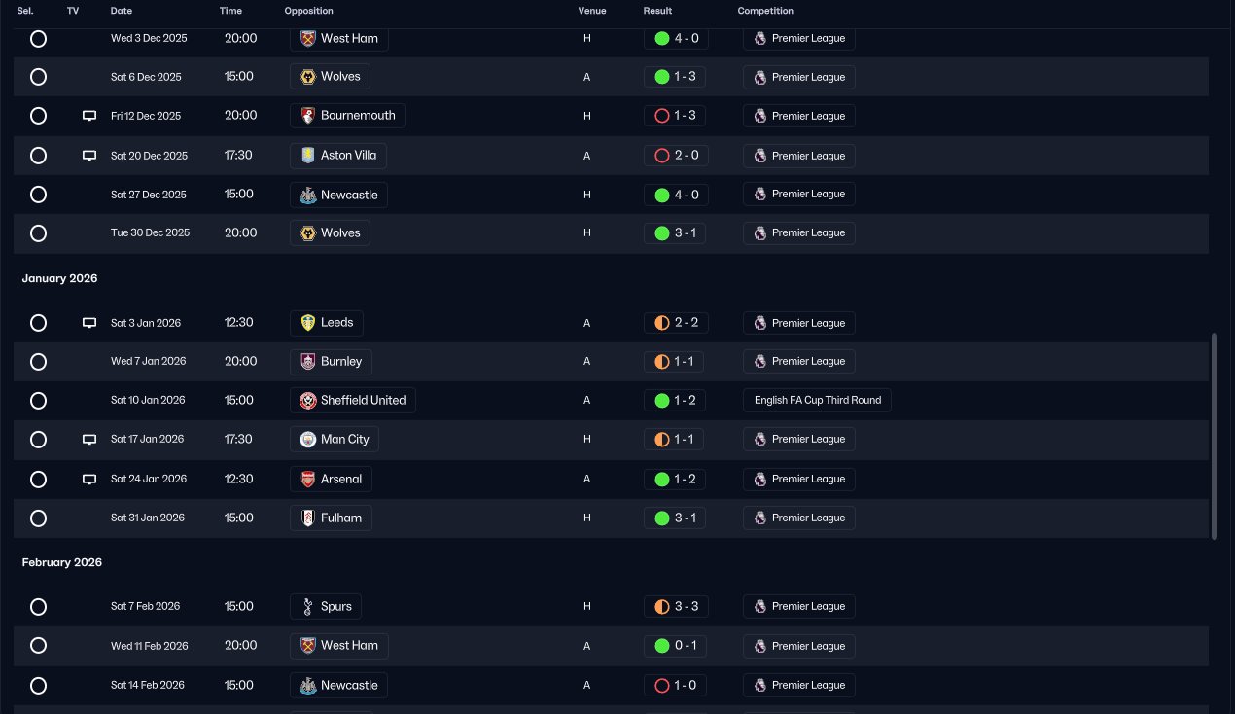The height and width of the screenshot is (714, 1235).
Task: Click the West Ham club badge, 3 Dec
Action: point(308,39)
